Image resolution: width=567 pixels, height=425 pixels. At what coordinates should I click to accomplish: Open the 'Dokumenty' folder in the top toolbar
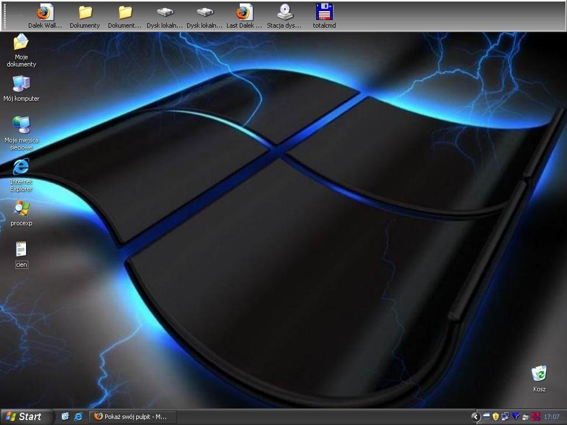click(x=85, y=16)
